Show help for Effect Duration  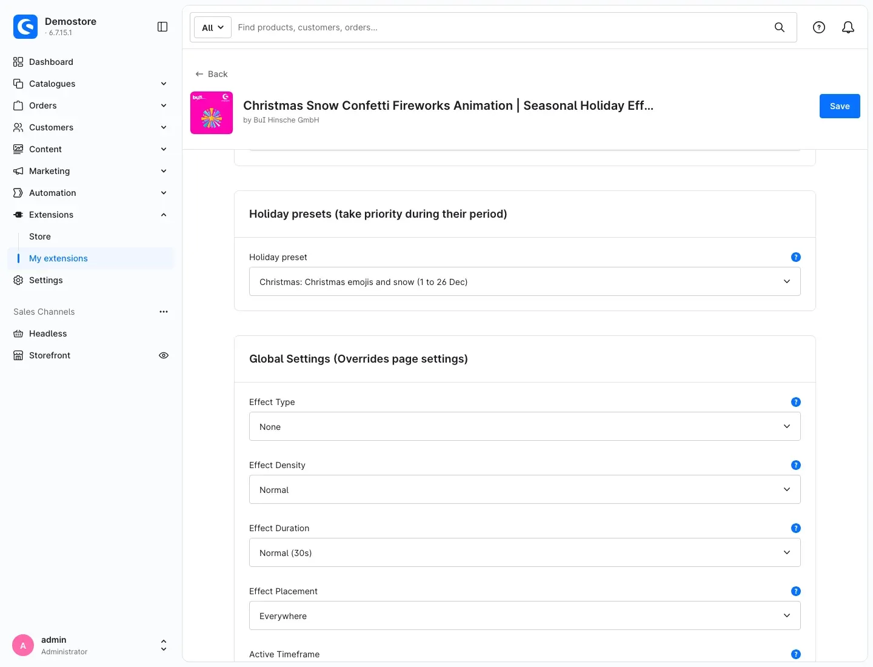click(x=796, y=528)
